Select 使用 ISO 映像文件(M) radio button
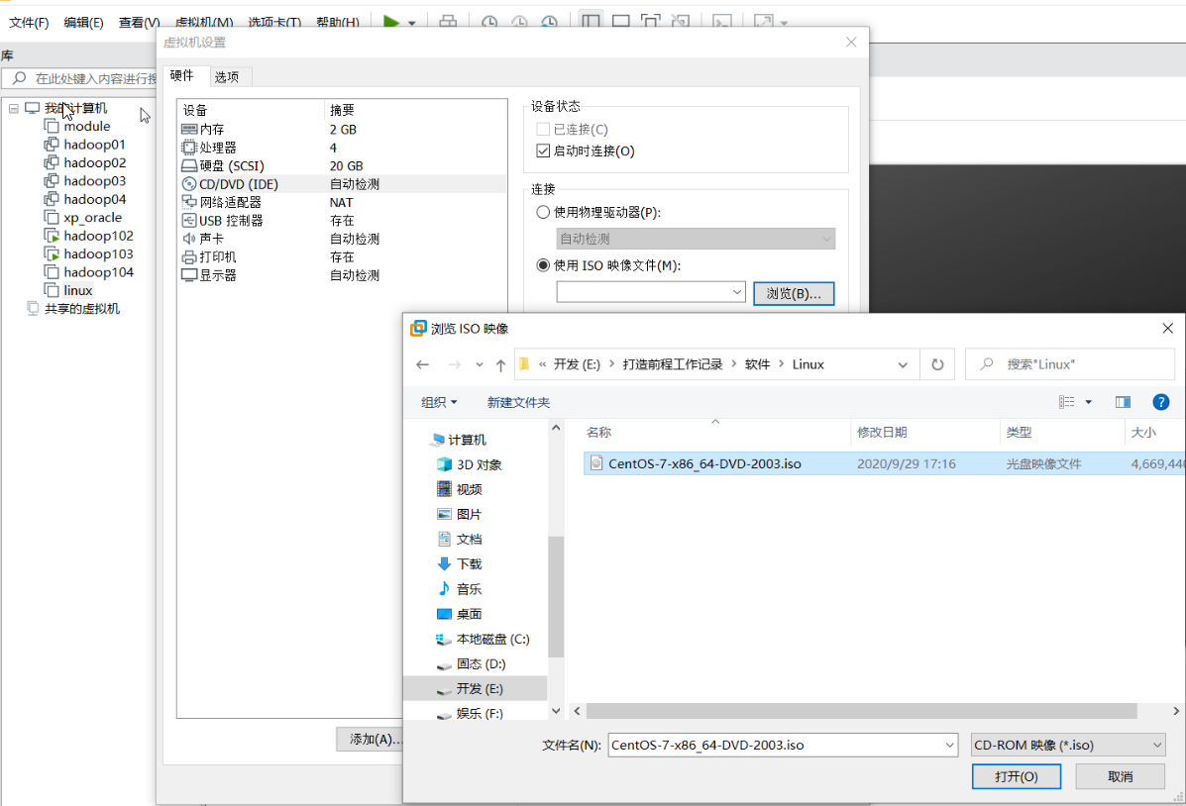This screenshot has height=806, width=1186. 542,265
